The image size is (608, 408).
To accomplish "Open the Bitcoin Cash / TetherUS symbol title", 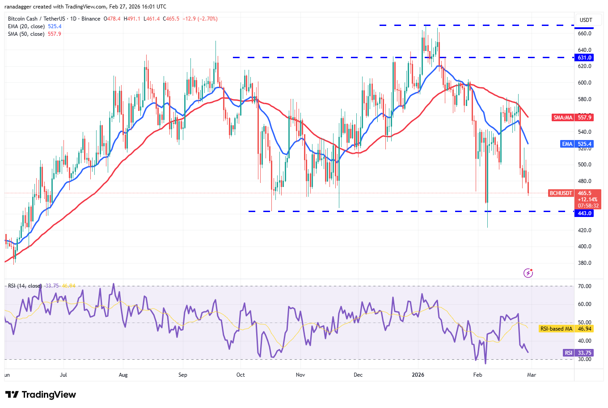I will (36, 19).
